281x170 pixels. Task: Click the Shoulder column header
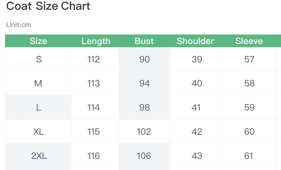click(x=195, y=41)
